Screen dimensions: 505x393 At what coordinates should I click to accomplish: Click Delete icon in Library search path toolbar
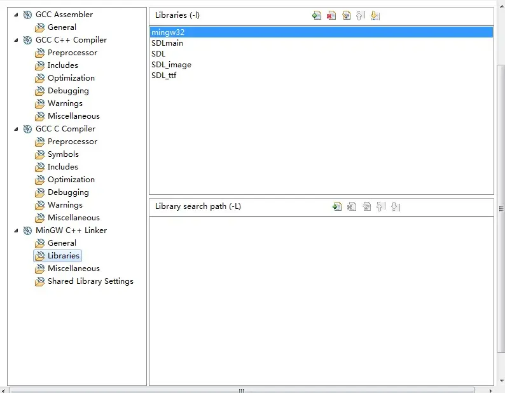(351, 206)
